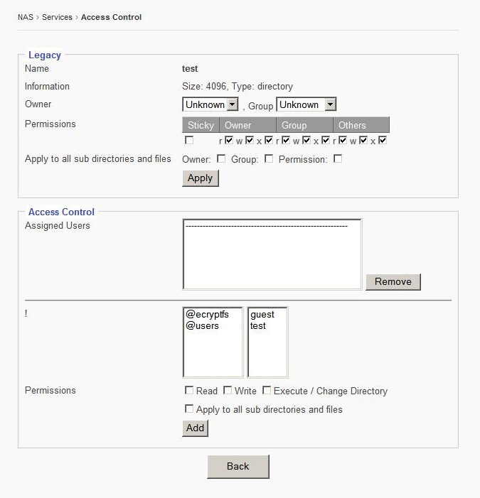
Task: Check the Read permission box
Action: tap(189, 391)
